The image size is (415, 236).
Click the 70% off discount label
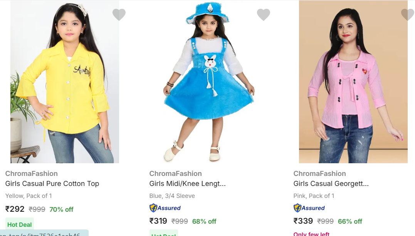tap(61, 209)
